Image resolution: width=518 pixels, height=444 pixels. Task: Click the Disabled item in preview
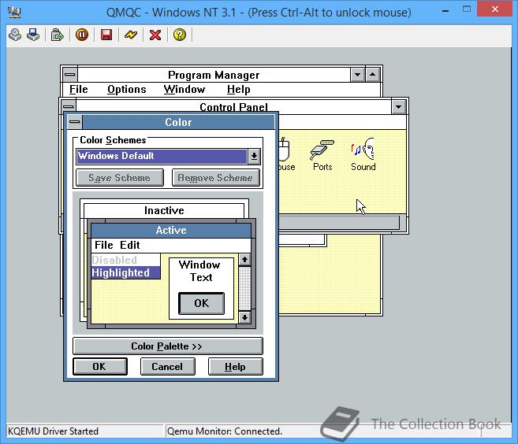[125, 260]
